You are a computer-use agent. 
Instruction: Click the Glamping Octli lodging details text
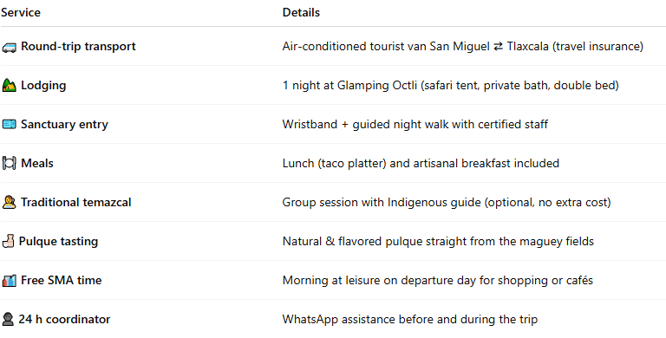451,85
